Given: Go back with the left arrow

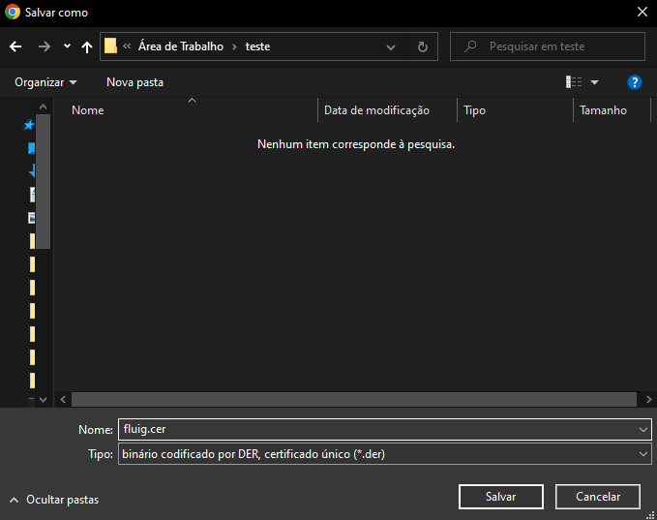Looking at the screenshot, I should (x=15, y=46).
